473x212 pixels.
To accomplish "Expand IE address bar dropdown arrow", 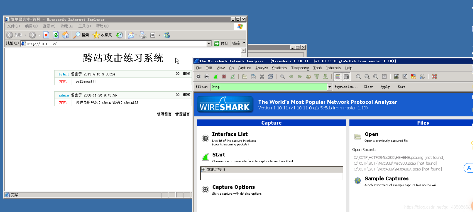I will (x=209, y=43).
